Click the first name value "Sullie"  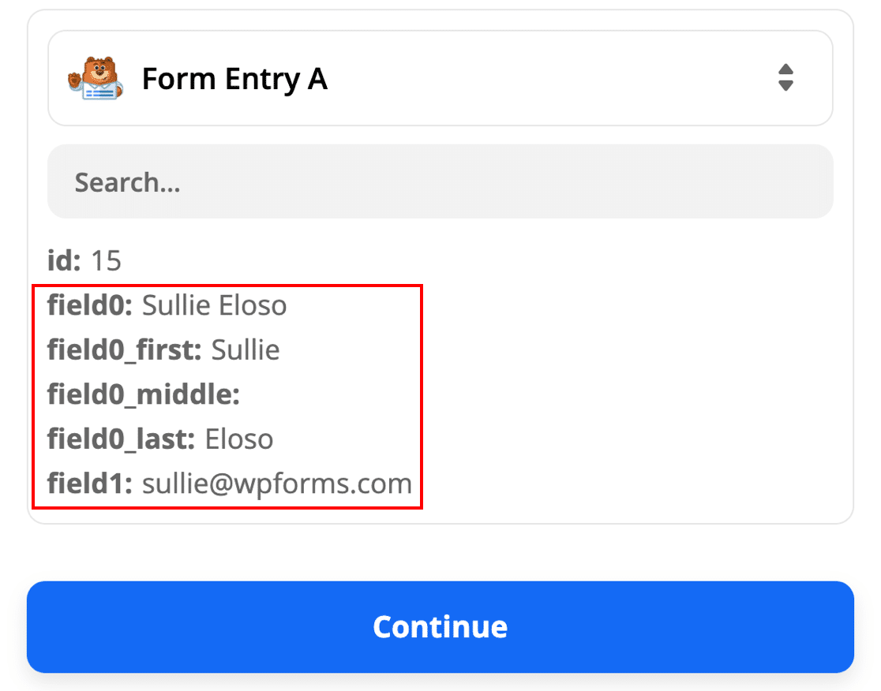[x=246, y=349]
